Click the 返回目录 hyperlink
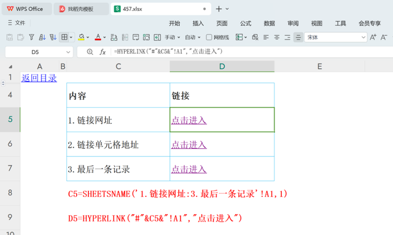 (39, 78)
